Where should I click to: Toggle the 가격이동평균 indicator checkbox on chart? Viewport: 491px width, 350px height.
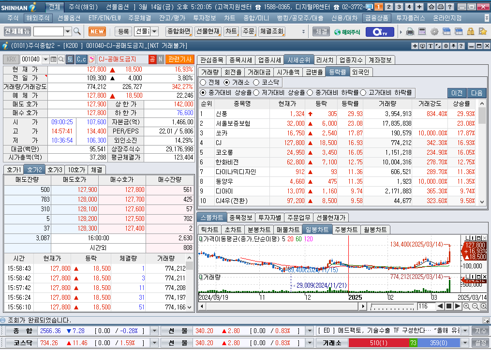pyautogui.click(x=201, y=239)
